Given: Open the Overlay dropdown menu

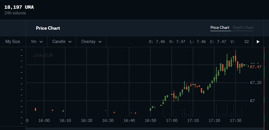Looking at the screenshot, I should (91, 42).
